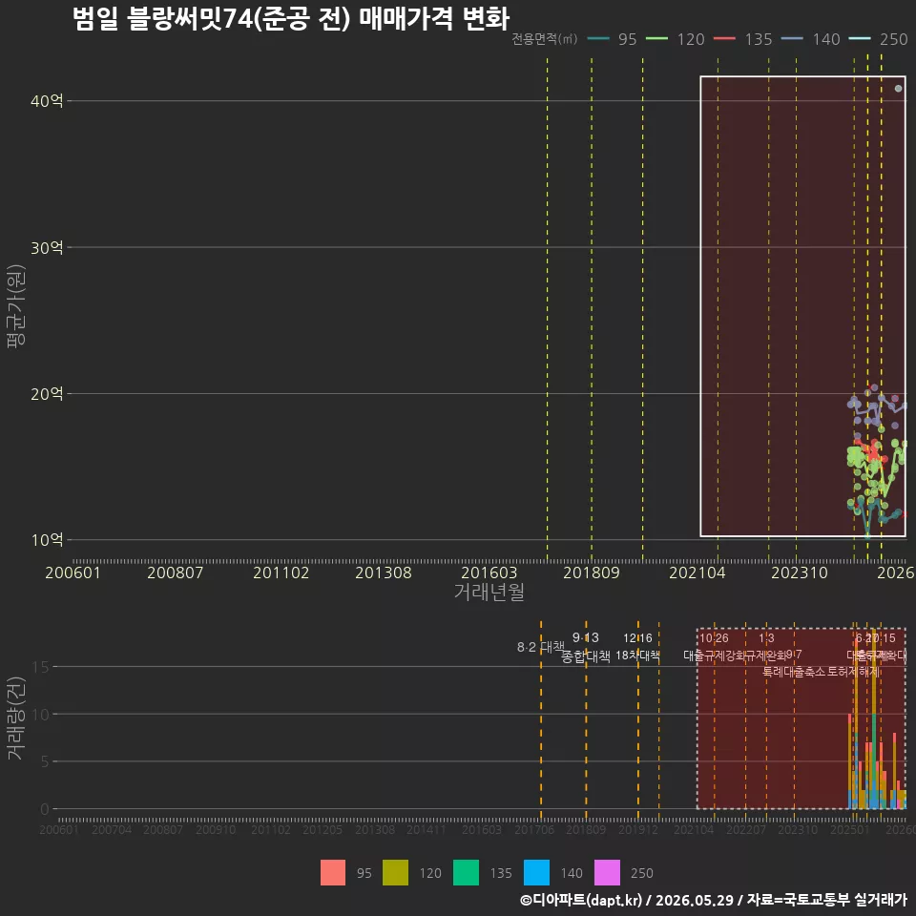Screen dimensions: 916x916
Task: Click the 10·26 policy marker label
Action: (714, 638)
